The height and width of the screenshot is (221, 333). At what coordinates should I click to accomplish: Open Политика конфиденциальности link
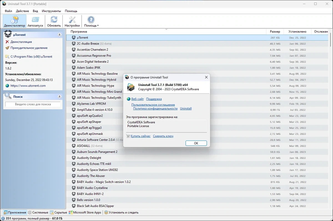(x=155, y=108)
